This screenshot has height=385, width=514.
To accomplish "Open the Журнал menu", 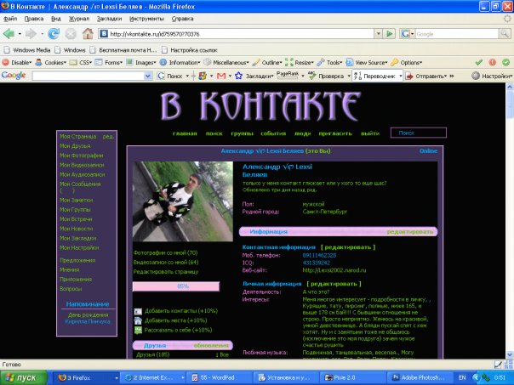I will [79, 19].
